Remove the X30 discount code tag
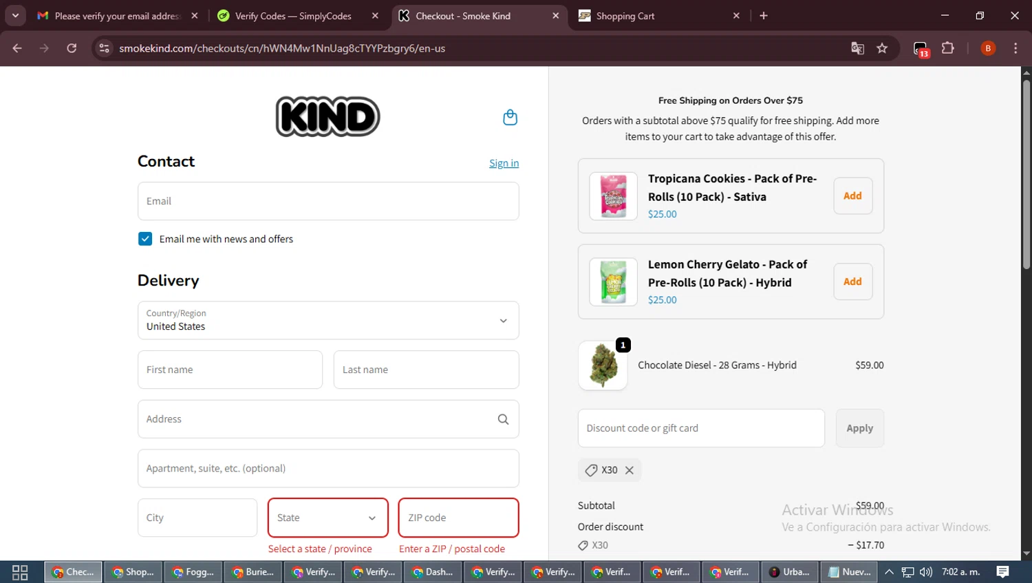This screenshot has width=1032, height=583. pos(629,470)
